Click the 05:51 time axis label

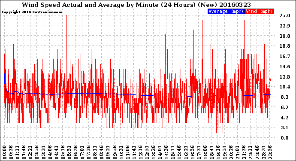69,152
